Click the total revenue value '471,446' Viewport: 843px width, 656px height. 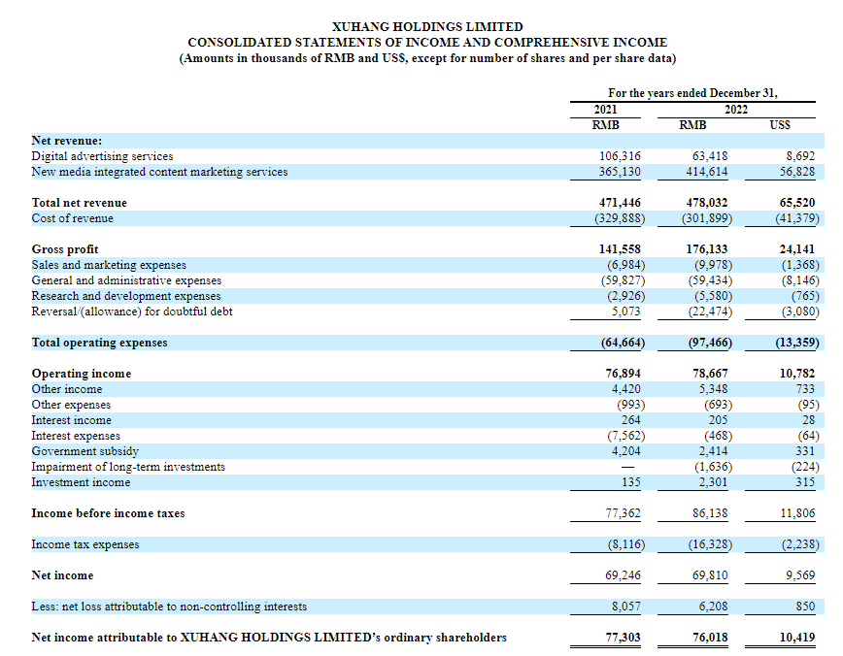coord(620,203)
